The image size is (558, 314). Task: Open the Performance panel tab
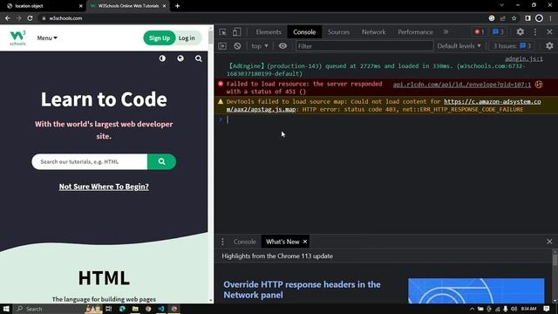coord(415,32)
